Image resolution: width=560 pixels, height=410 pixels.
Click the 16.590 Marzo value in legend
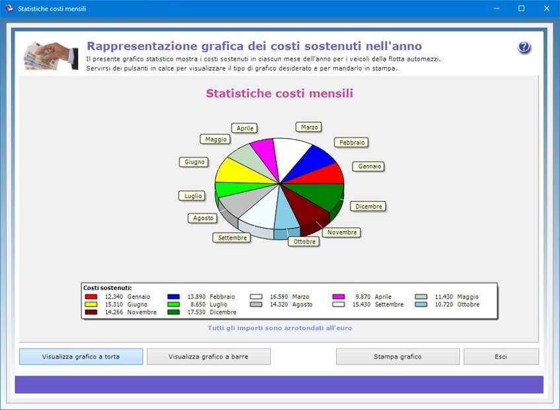click(279, 297)
